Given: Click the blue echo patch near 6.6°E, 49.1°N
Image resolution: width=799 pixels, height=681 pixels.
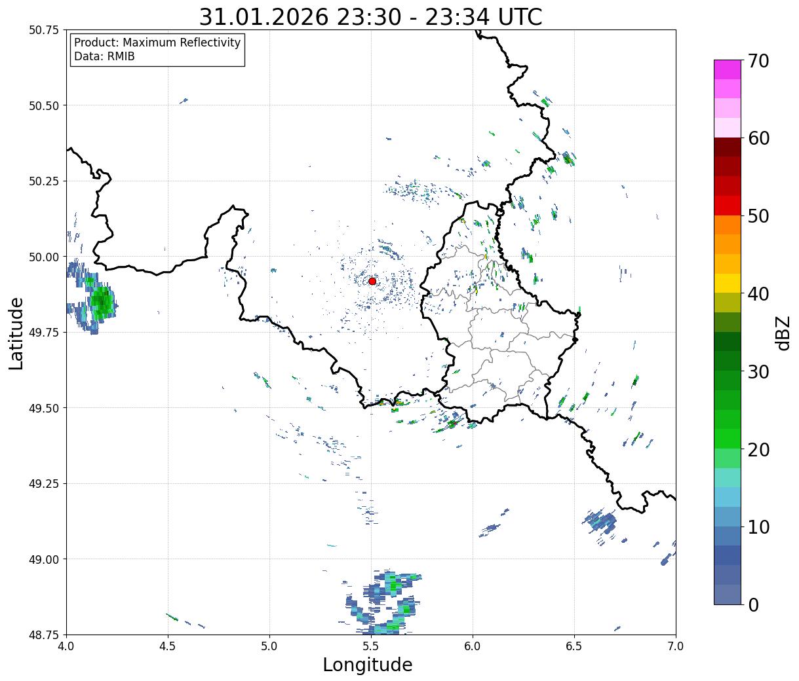Looking at the screenshot, I should 600,522.
